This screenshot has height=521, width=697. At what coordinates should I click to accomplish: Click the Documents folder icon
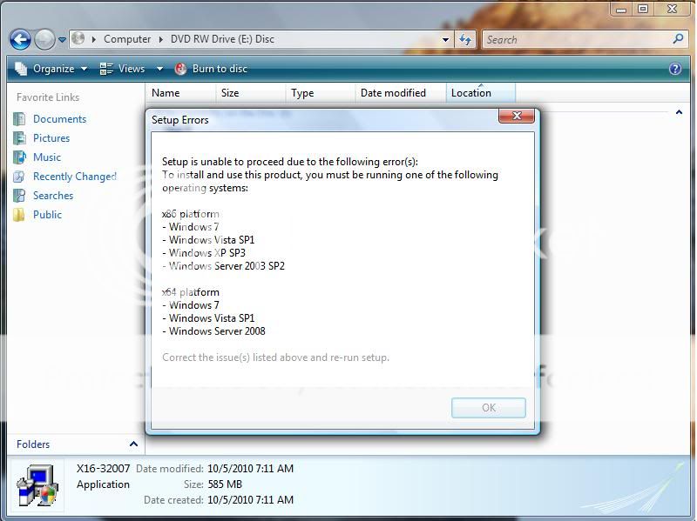coord(19,119)
